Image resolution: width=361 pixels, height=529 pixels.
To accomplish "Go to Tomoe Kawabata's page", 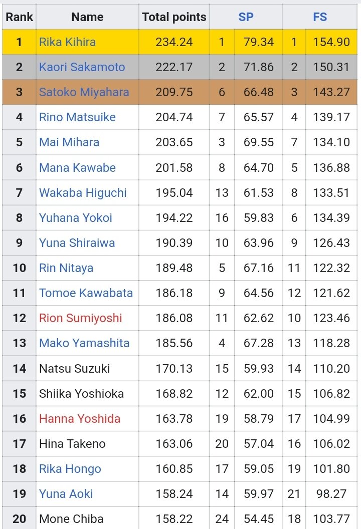I will [86, 293].
